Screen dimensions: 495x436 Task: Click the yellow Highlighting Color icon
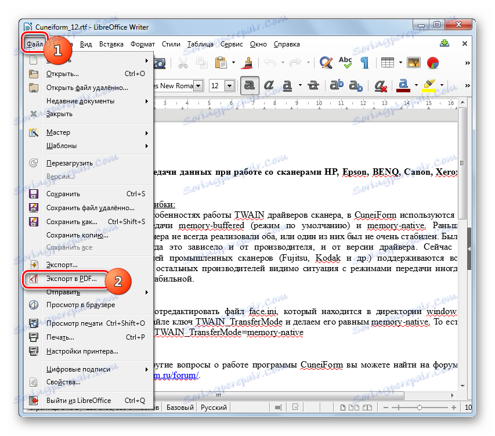[x=429, y=85]
